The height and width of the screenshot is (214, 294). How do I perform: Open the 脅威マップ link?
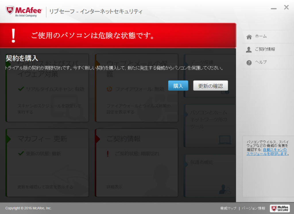click(228, 208)
